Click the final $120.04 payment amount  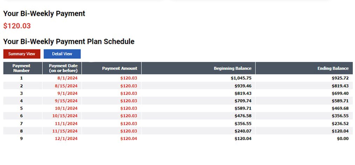coord(129,138)
